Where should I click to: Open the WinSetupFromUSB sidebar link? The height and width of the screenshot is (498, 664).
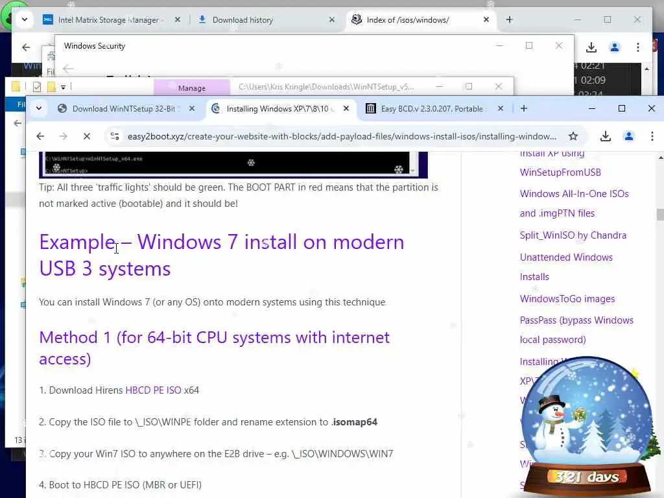coord(560,172)
